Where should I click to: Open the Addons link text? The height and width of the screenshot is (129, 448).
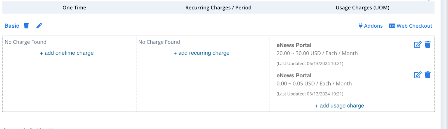pyautogui.click(x=373, y=26)
